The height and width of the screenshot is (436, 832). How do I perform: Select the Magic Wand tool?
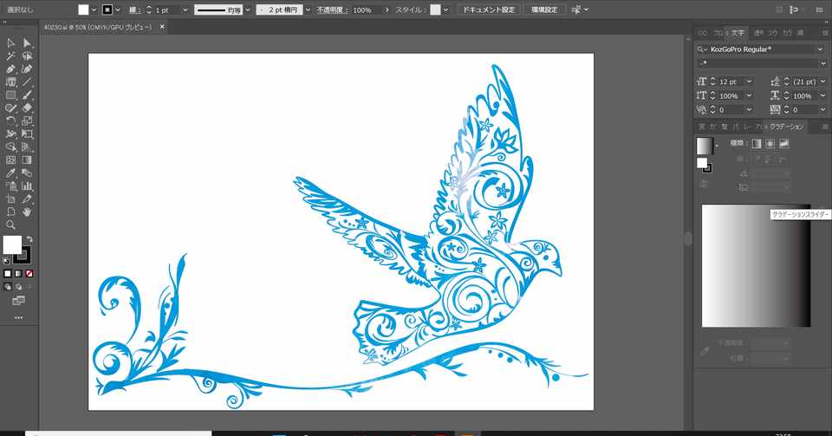point(10,56)
